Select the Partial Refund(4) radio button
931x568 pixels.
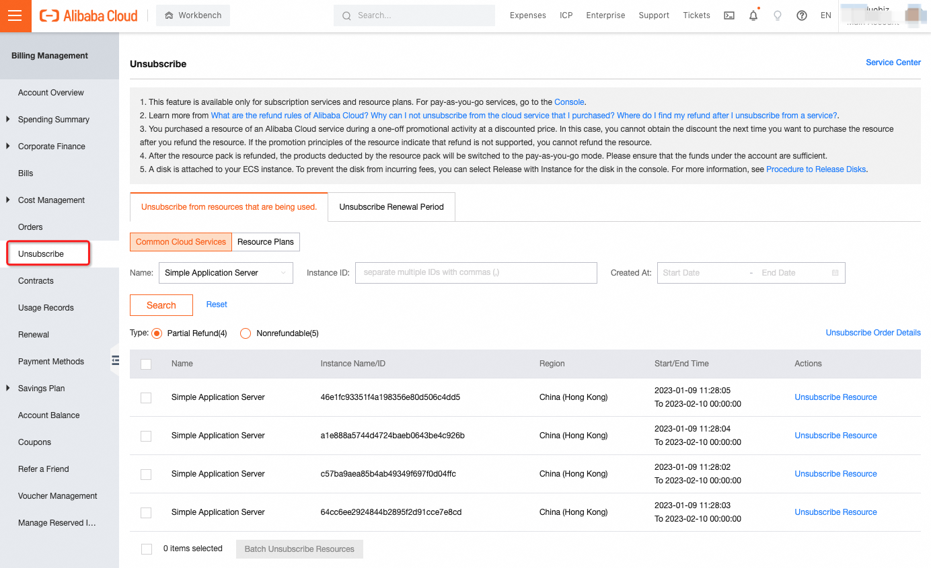157,333
